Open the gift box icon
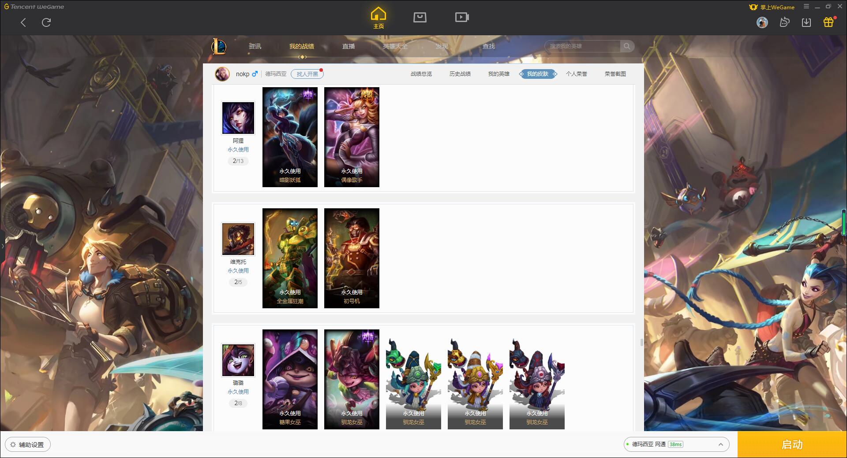The image size is (847, 458). tap(828, 22)
